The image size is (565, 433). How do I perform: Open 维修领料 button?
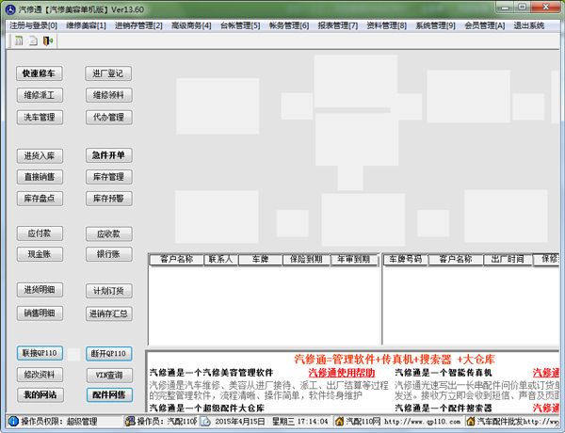click(x=109, y=95)
